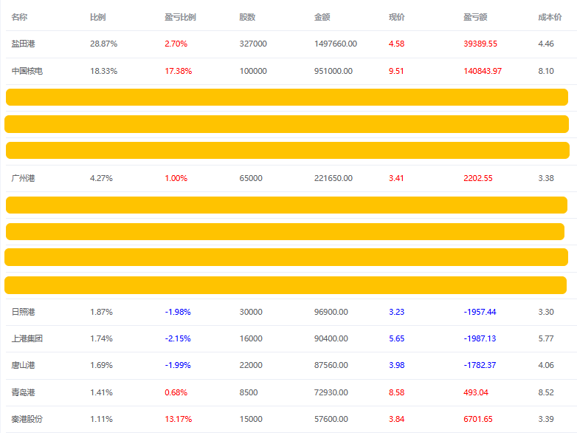577x433 pixels.
Task: Click the 18.33% ratio for 中国核电
Action: [104, 71]
